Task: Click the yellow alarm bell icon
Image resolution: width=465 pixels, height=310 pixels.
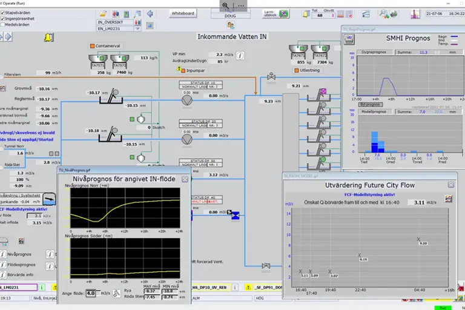Action: (x=48, y=38)
